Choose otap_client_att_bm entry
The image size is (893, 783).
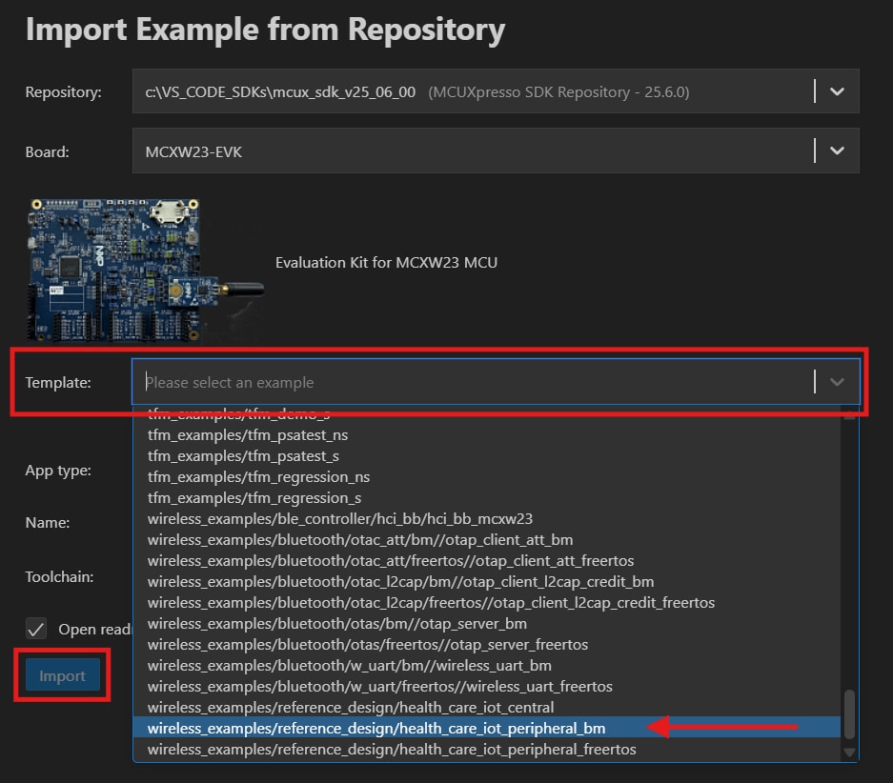[x=359, y=540]
